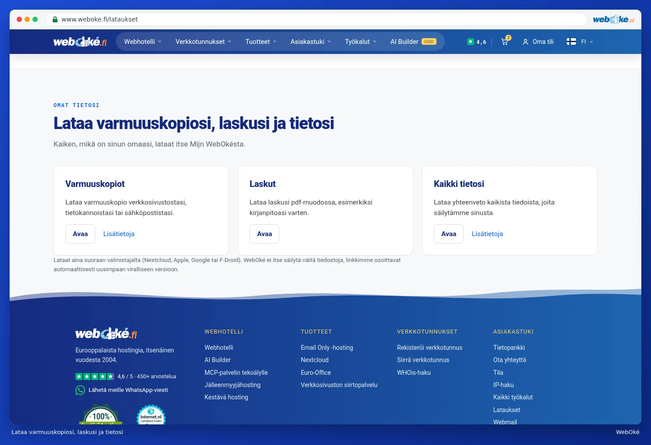Open Lisätietoja link in Kaikki tietosi card
The image size is (651, 445).
[x=487, y=234]
